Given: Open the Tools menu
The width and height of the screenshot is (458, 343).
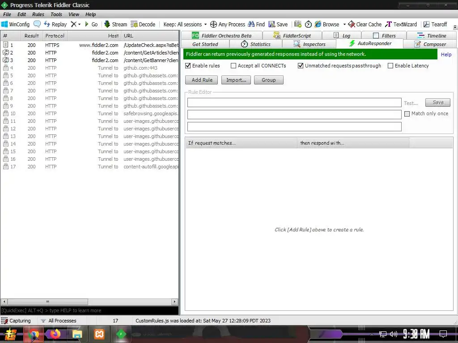Looking at the screenshot, I should tap(56, 14).
